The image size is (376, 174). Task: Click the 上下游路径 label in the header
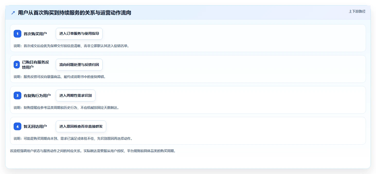(357, 11)
